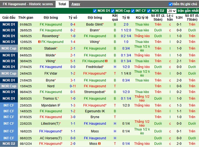
Task: Click the 5-1 score of Viking match
Action: coord(73,61)
